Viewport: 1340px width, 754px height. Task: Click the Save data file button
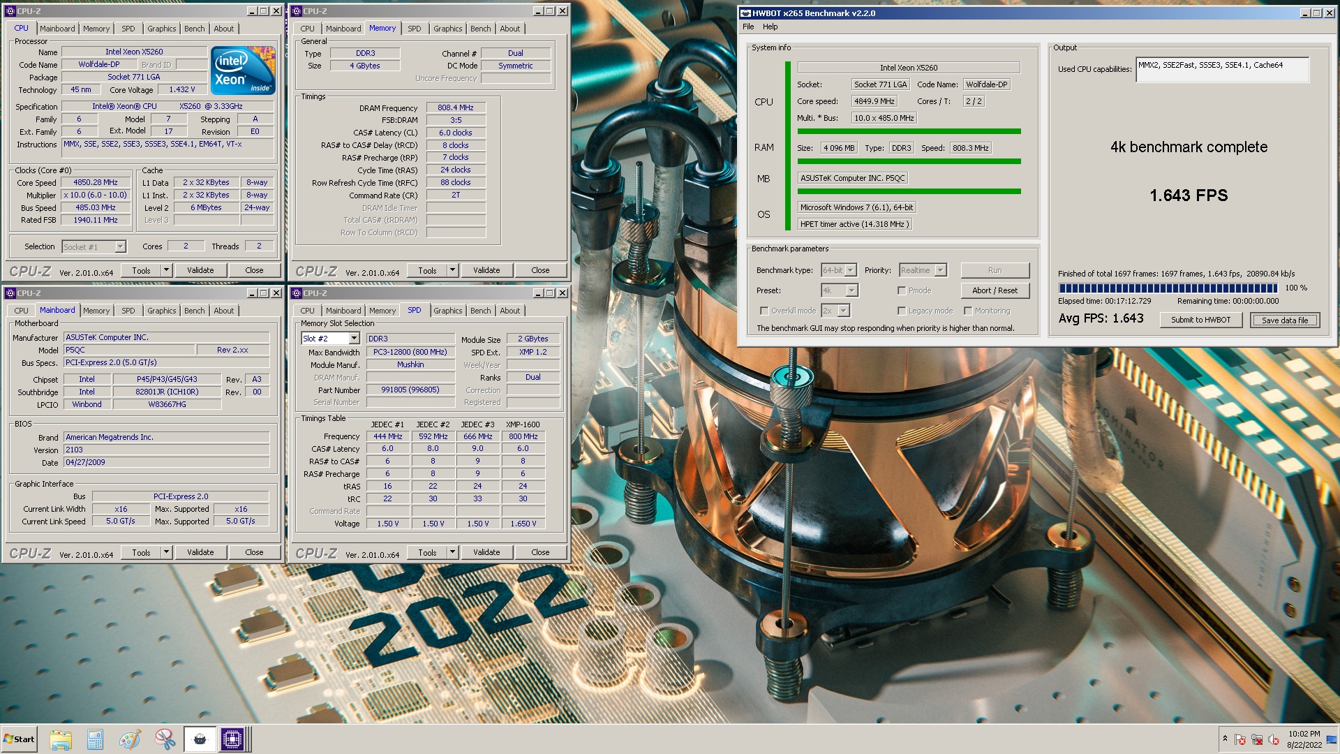pos(1284,320)
